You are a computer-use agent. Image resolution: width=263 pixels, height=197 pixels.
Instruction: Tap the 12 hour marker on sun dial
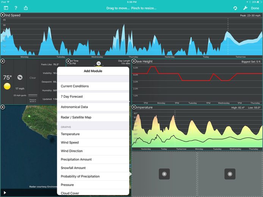pos(99,64)
